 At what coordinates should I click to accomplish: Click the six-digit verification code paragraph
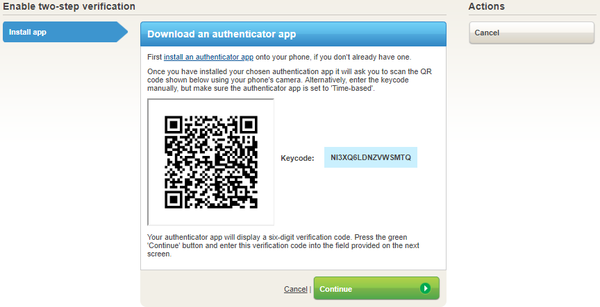pos(283,245)
